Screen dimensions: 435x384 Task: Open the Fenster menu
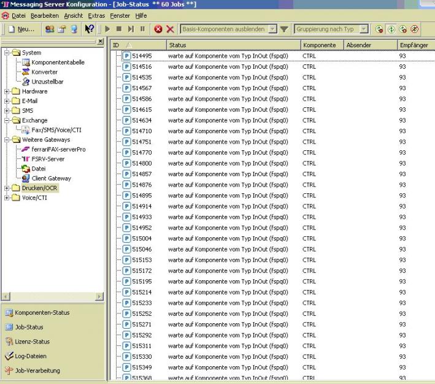[x=120, y=15]
